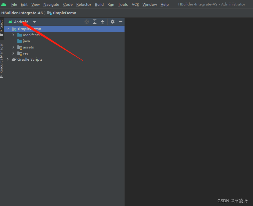Open project panel settings gear

[113, 22]
